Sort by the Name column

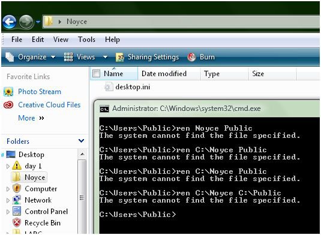point(113,74)
